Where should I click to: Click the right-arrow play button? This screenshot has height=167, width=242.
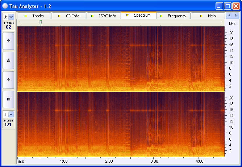coord(8,80)
